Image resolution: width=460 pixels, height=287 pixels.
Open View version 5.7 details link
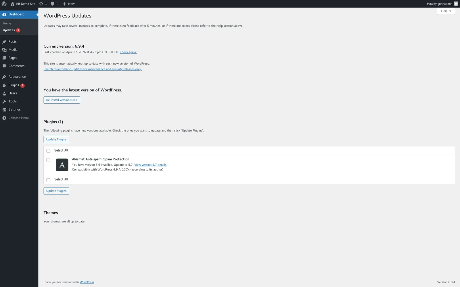click(151, 165)
